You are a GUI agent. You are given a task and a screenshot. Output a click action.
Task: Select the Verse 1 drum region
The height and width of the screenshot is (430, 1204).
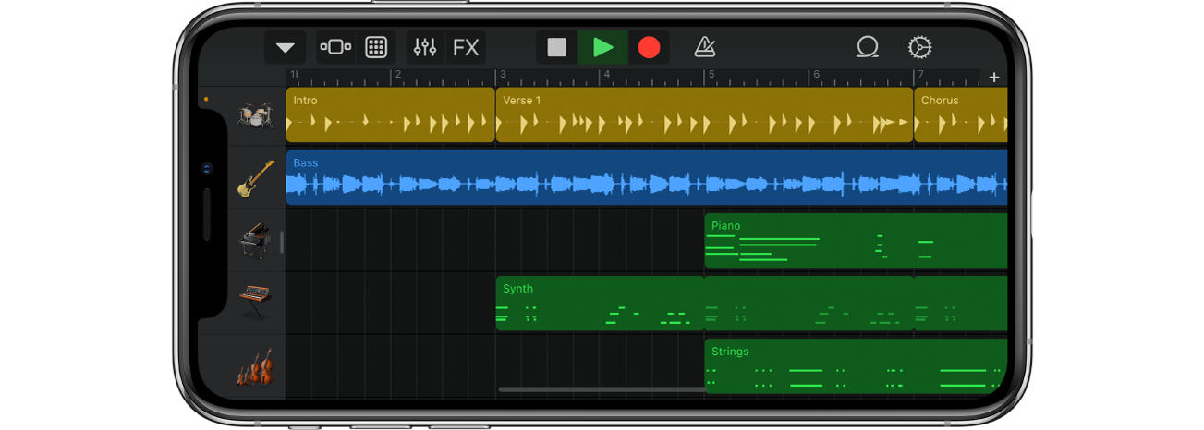click(x=704, y=115)
